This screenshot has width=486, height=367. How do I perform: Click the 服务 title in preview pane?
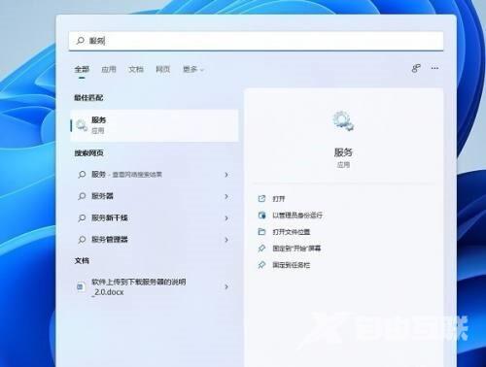click(x=343, y=152)
